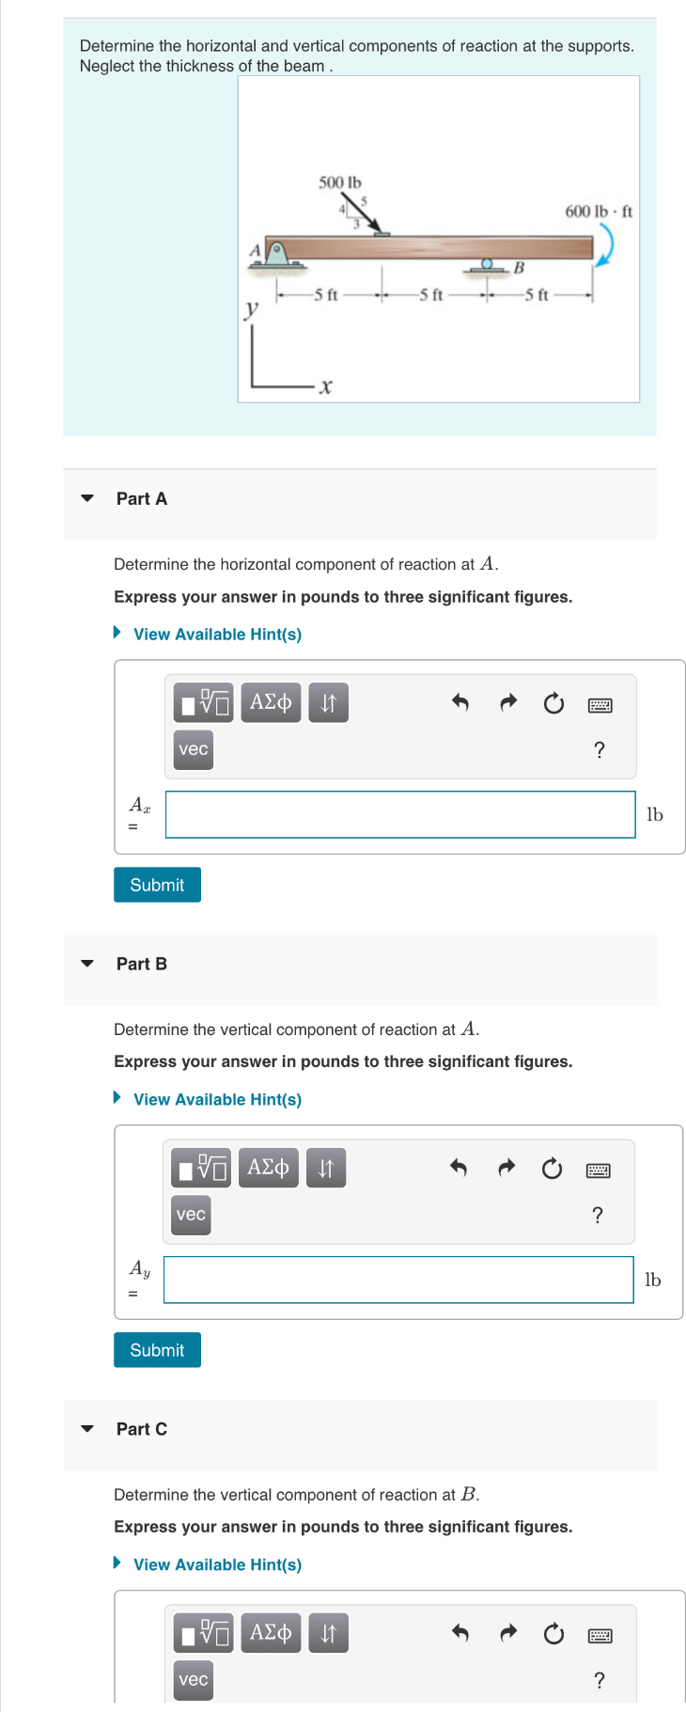The image size is (686, 1712).
Task: Open the Greek symbols ΑΣΦ palette in Part A
Action: coord(271,701)
